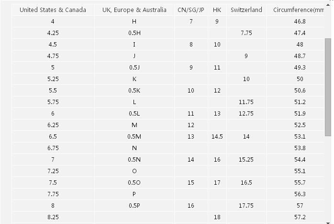Click the HK column header
The width and height of the screenshot is (334, 224).
pos(217,10)
